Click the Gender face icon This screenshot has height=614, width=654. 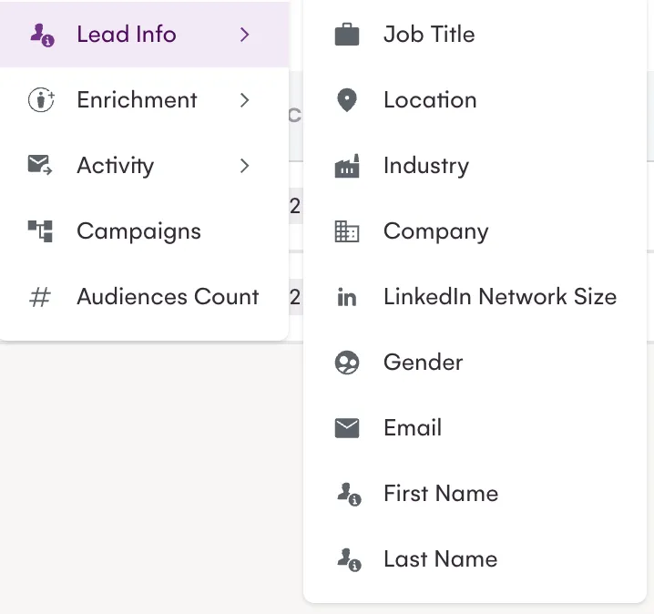coord(347,363)
